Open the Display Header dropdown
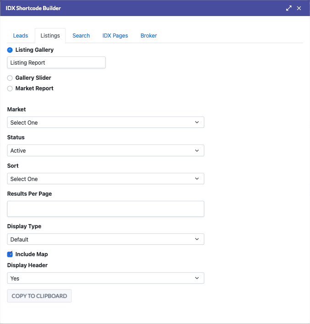Viewport: 310px width, 324px height. click(x=105, y=278)
